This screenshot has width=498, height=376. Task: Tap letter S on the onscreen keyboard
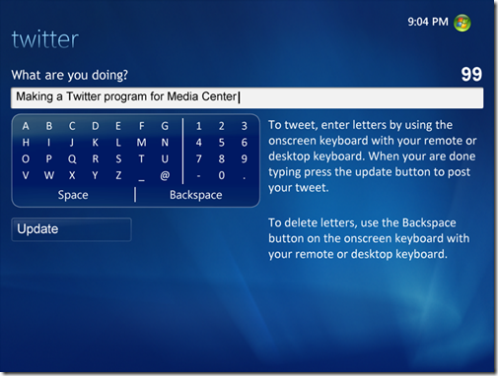tap(118, 159)
